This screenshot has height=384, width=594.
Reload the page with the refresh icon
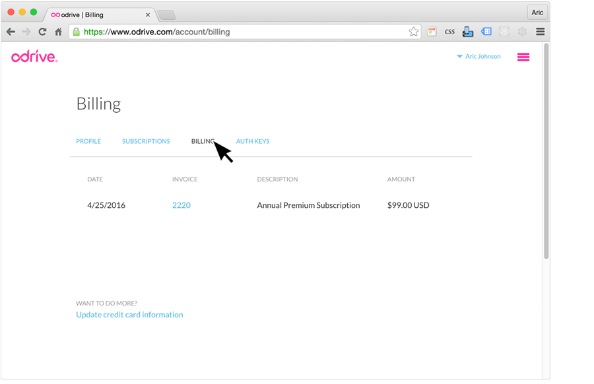tap(42, 32)
